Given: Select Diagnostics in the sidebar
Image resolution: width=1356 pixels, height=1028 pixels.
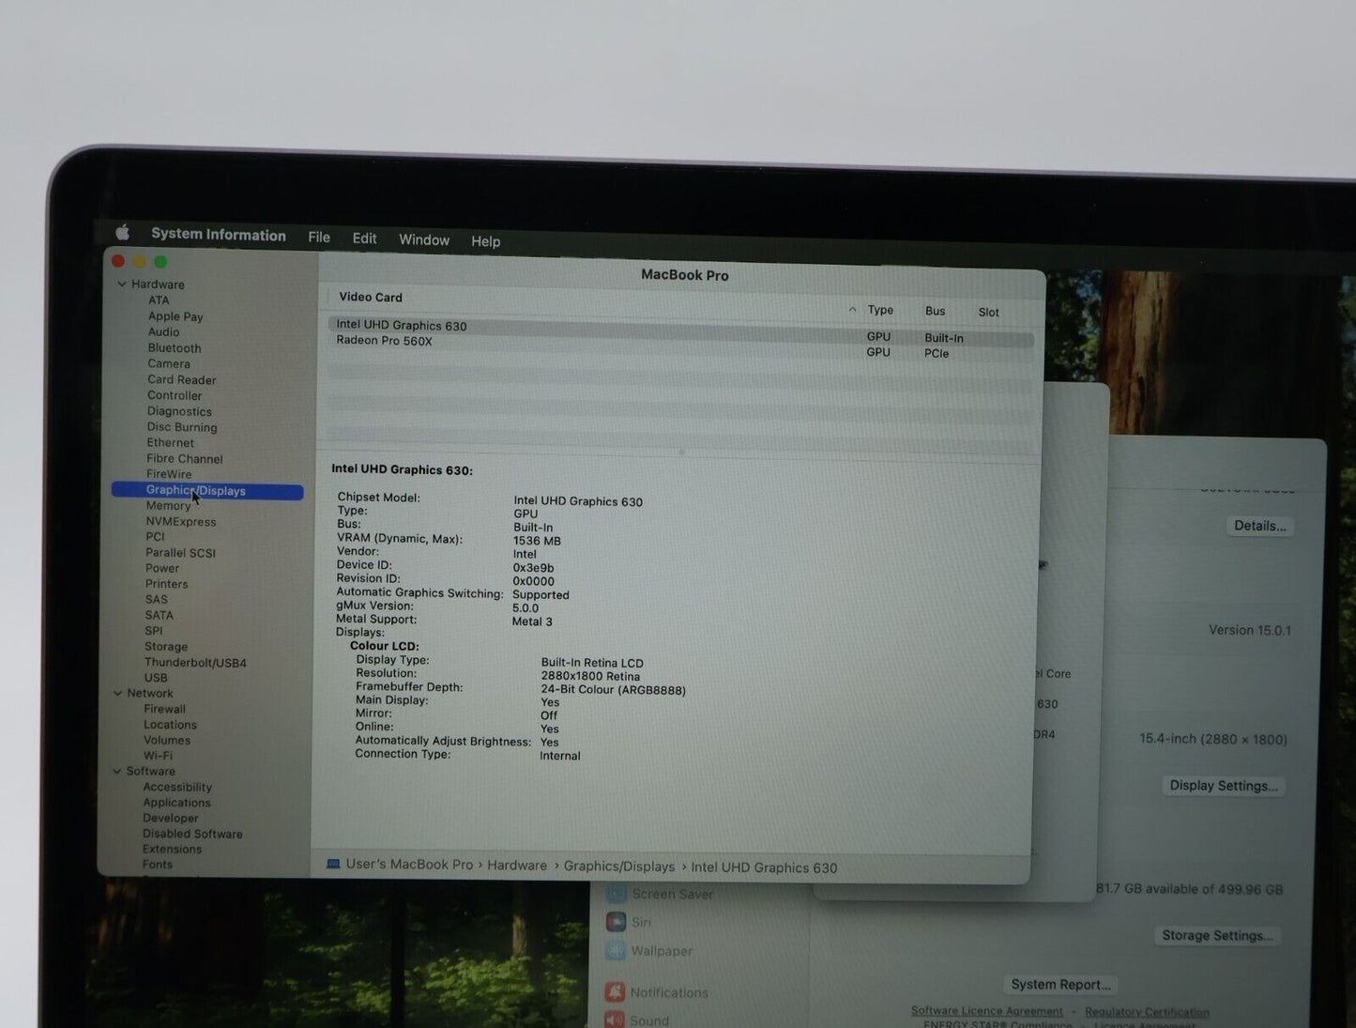Looking at the screenshot, I should (179, 411).
